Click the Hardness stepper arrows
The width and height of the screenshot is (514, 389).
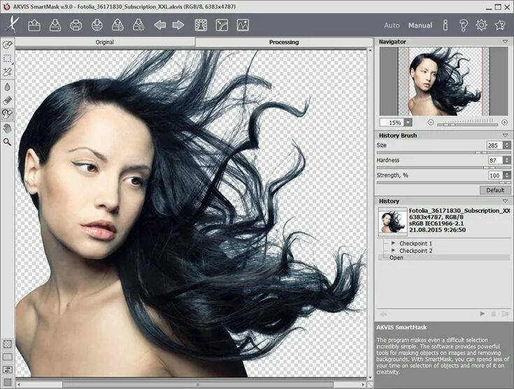(x=507, y=160)
